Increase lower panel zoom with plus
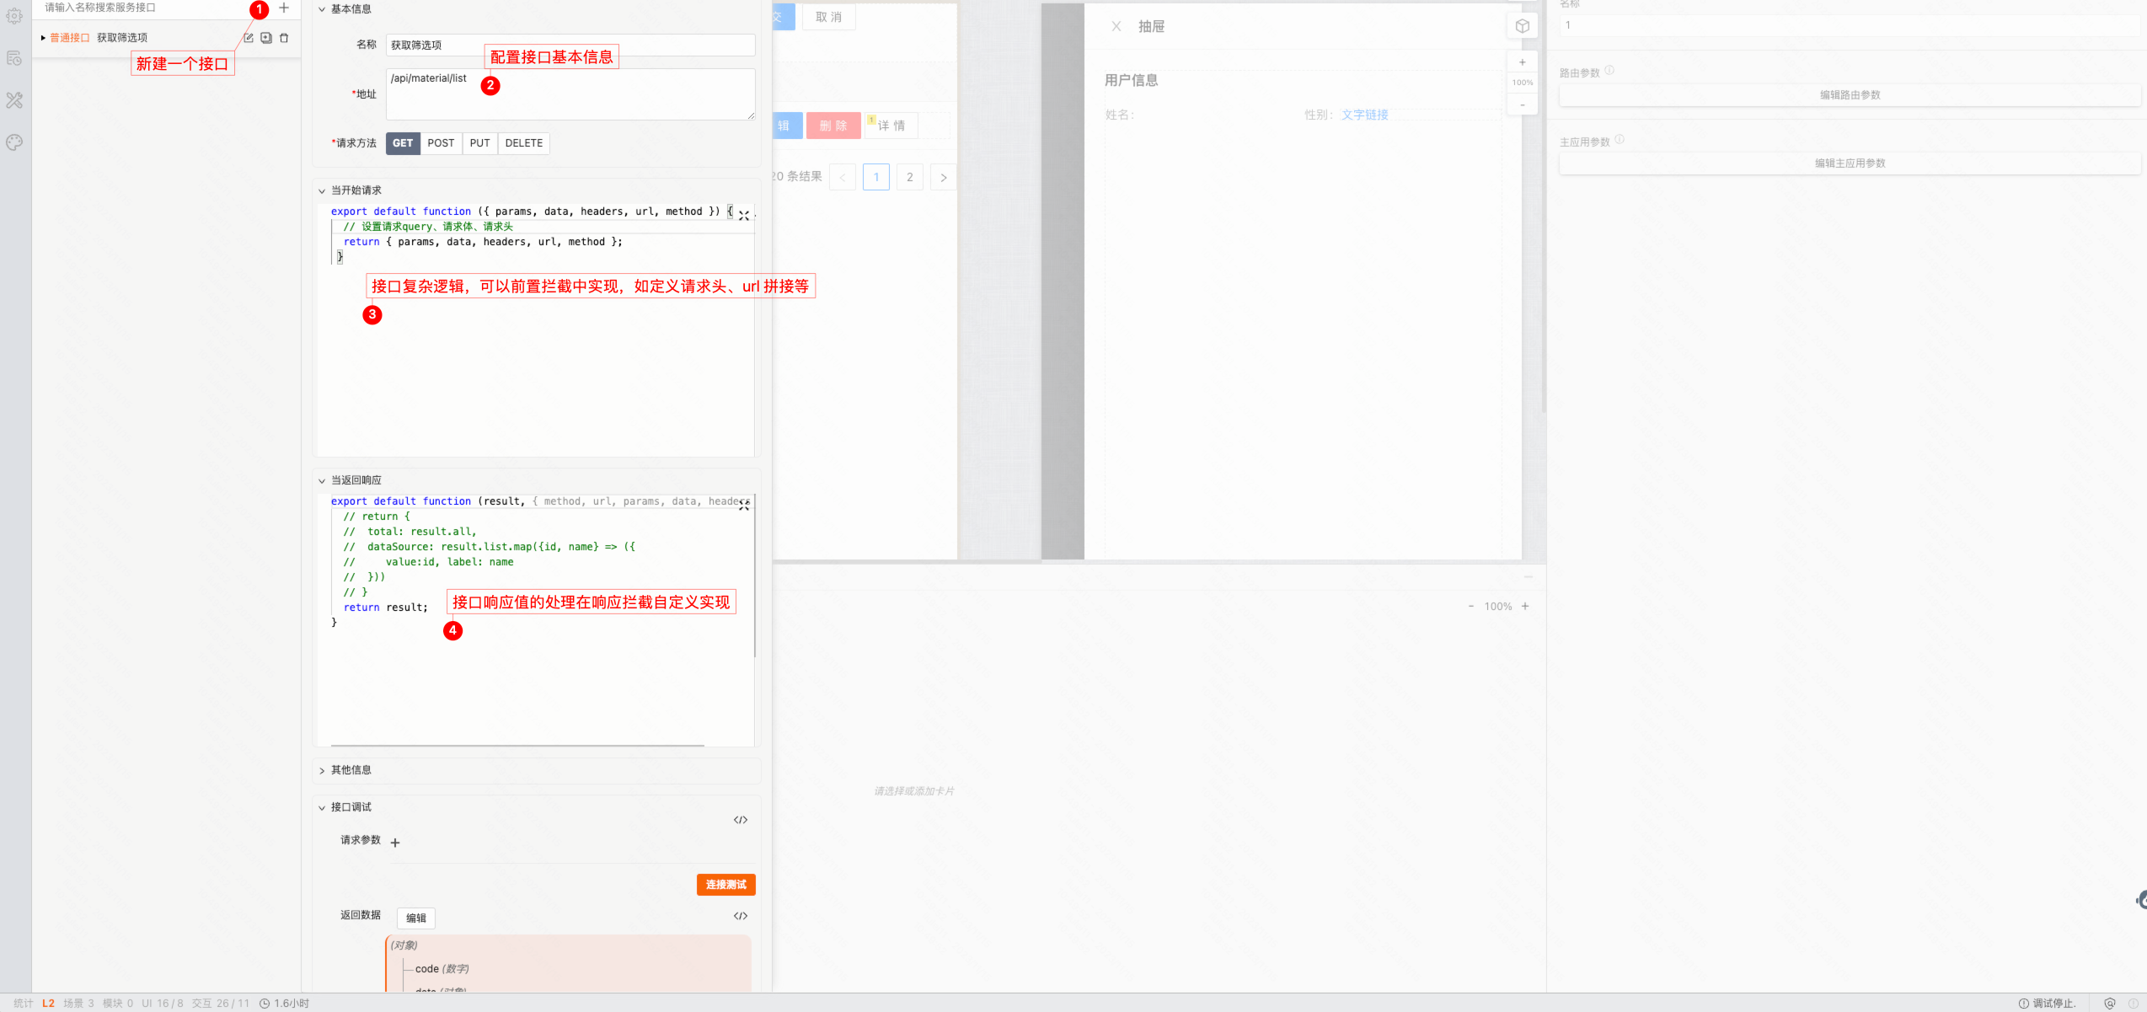2147x1012 pixels. (x=1525, y=606)
